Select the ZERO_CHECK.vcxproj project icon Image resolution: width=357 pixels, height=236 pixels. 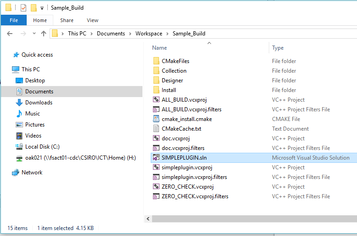click(x=156, y=187)
